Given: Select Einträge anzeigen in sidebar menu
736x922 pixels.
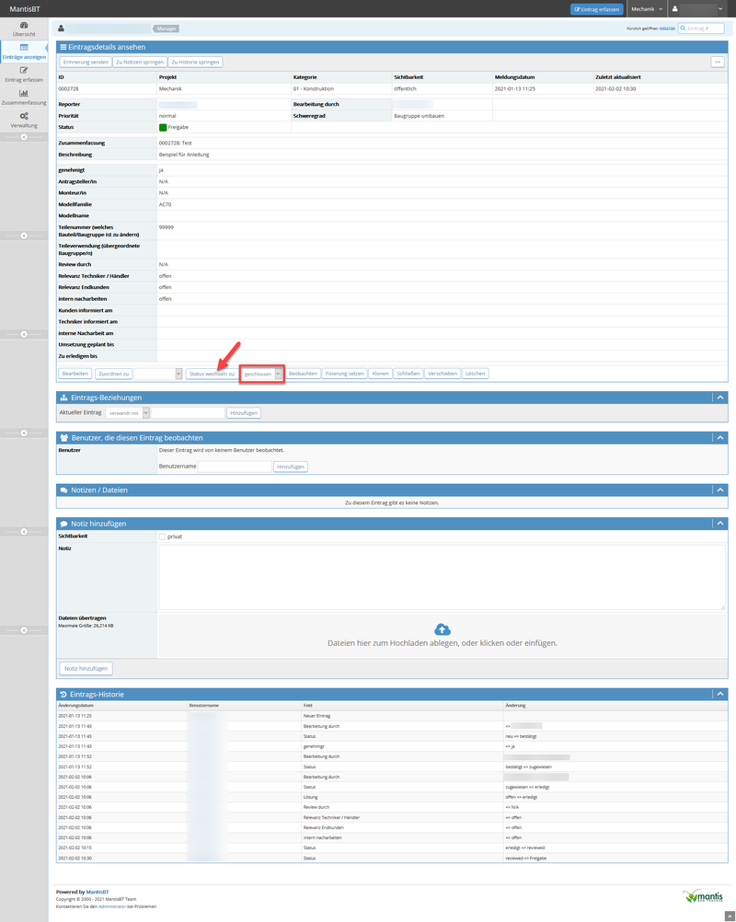Looking at the screenshot, I should coord(23,51).
